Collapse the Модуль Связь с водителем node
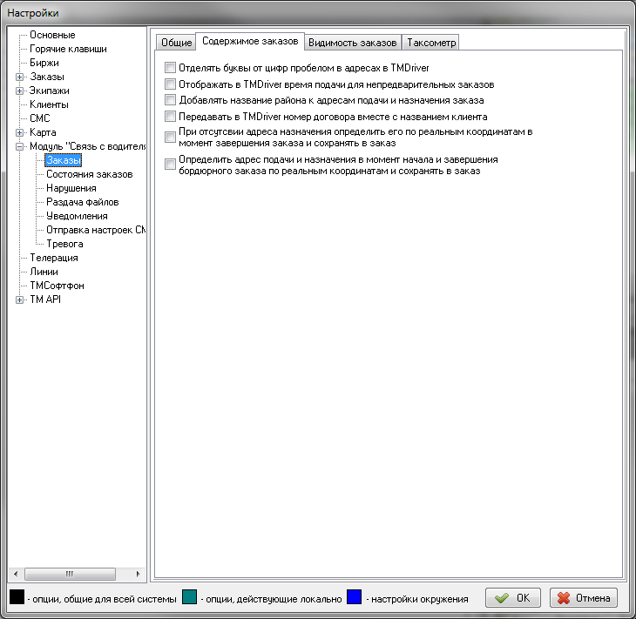Screen dimensions: 636x619 point(19,146)
